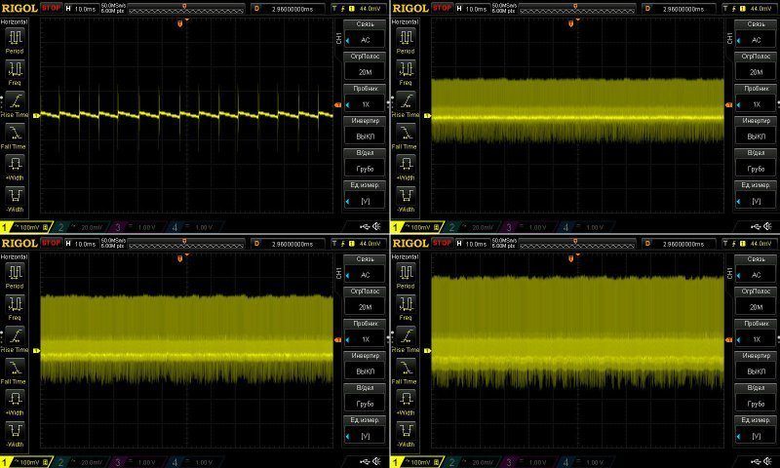Open Ед.измер. [V] units selector, top-right scope
Viewport: 780px width, 468px height.
point(754,196)
